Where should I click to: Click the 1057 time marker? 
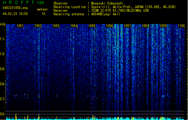pos(127,26)
